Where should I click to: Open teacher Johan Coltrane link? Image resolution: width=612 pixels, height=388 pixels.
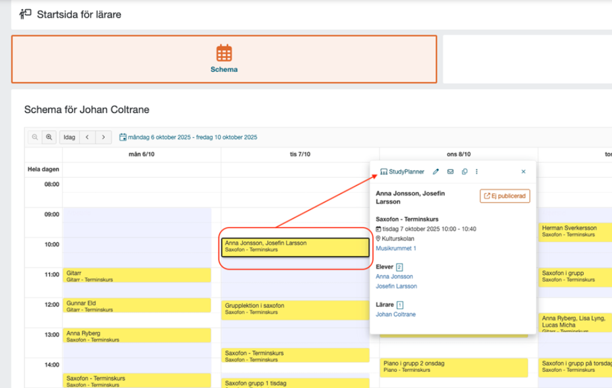point(395,314)
